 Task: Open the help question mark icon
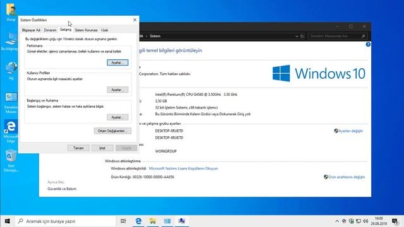coord(368,45)
